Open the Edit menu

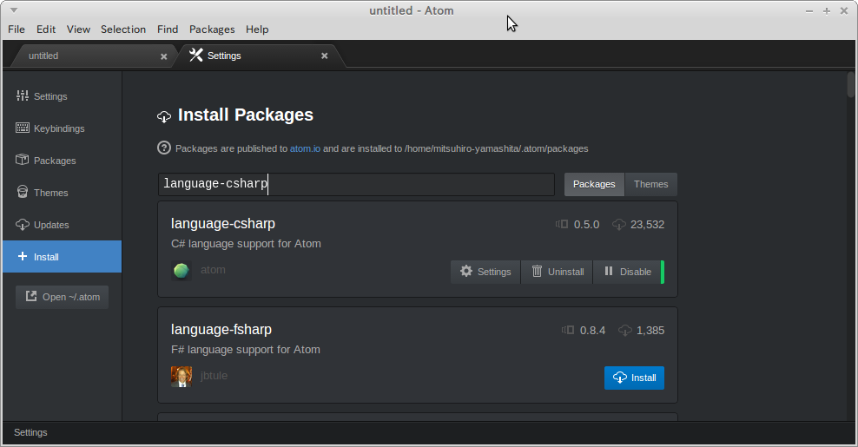[46, 30]
